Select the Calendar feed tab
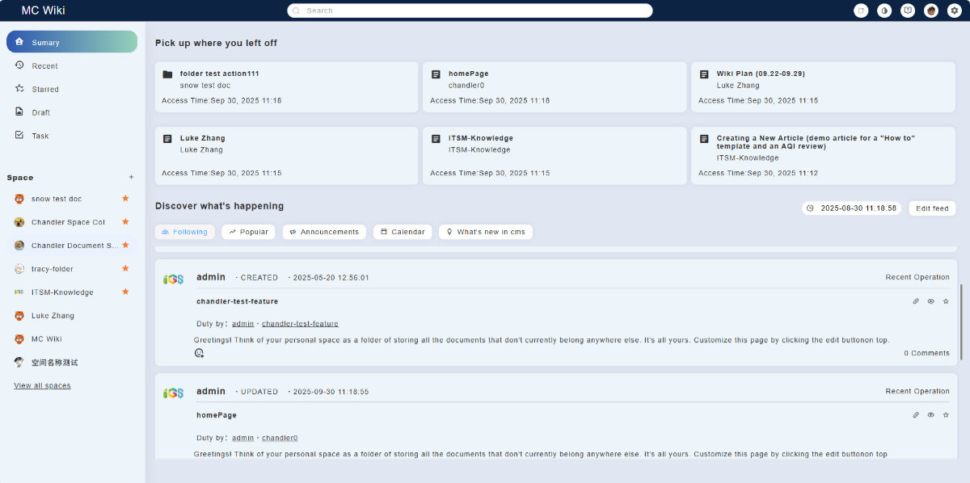 [403, 232]
